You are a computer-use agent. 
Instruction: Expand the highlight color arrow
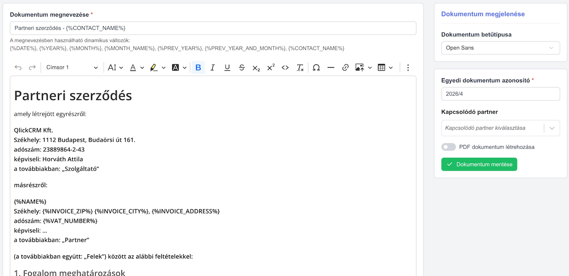pos(163,68)
